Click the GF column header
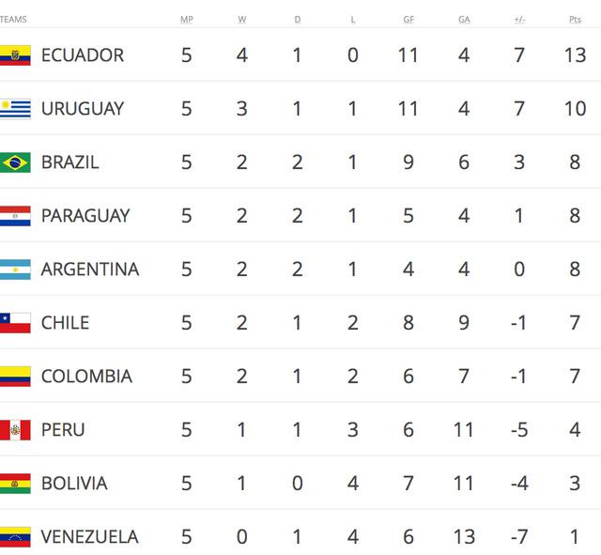This screenshot has height=555, width=601. coord(408,20)
